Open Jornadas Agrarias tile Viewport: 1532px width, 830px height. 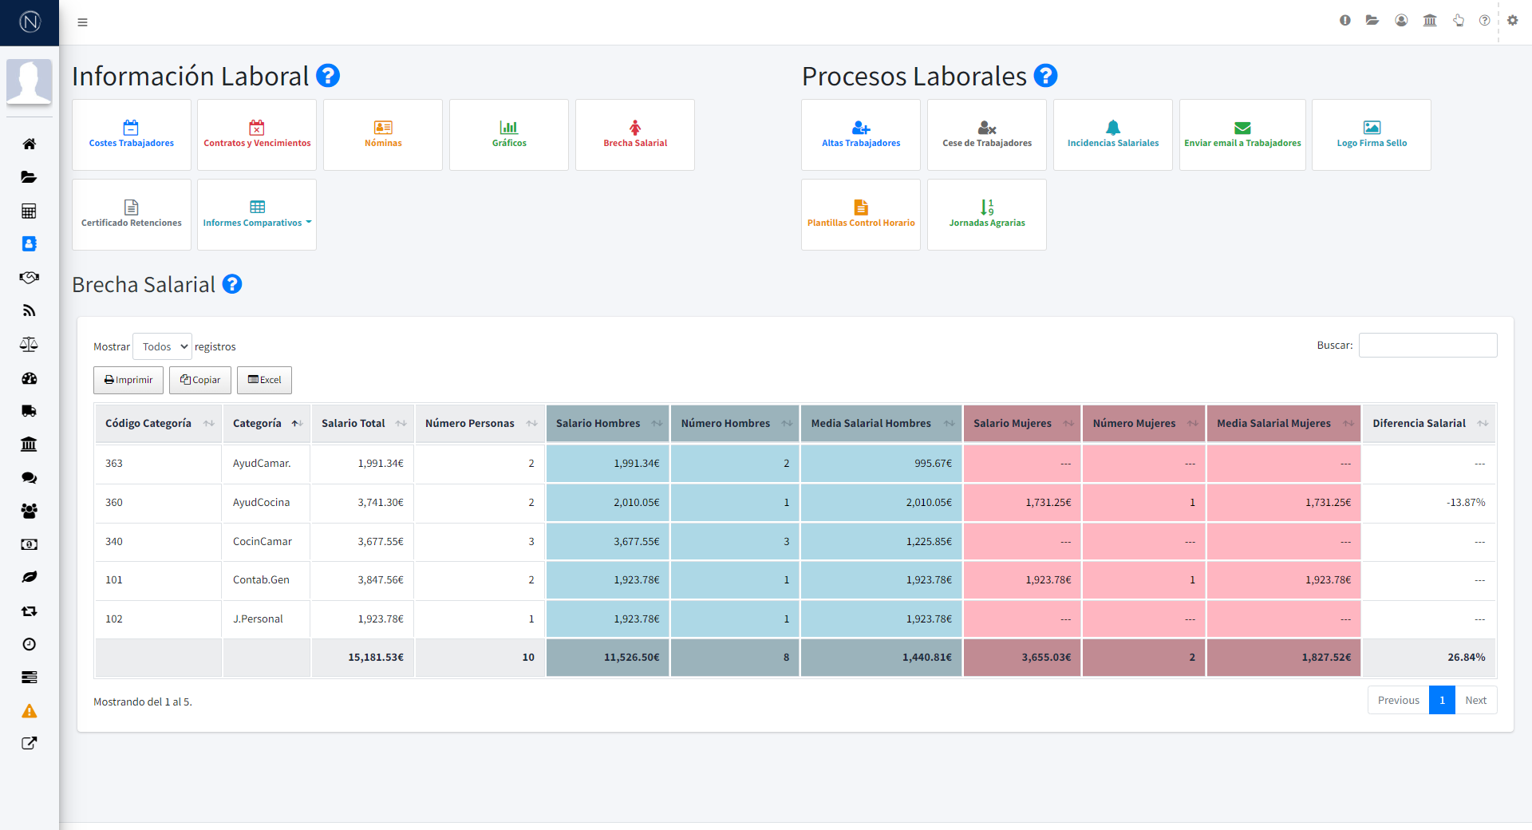[x=987, y=215]
